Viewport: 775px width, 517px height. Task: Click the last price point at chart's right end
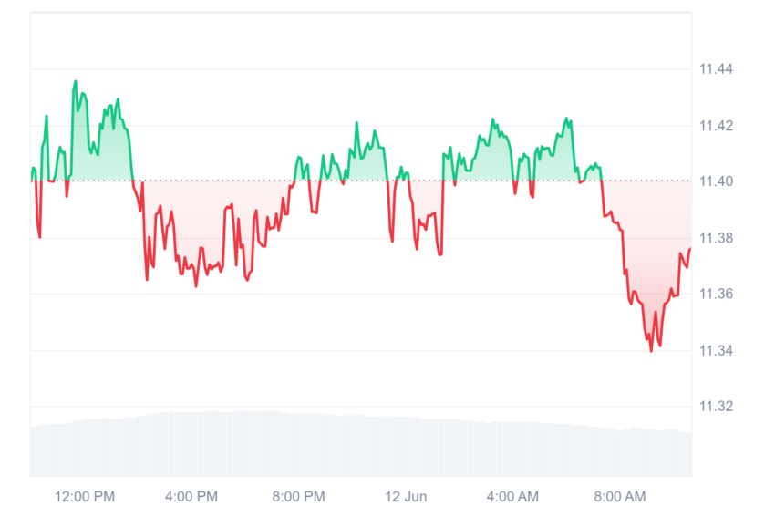click(x=690, y=249)
